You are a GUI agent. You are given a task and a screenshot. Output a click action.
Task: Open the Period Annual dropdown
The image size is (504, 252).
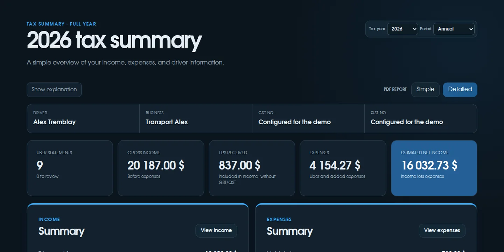pos(454,29)
